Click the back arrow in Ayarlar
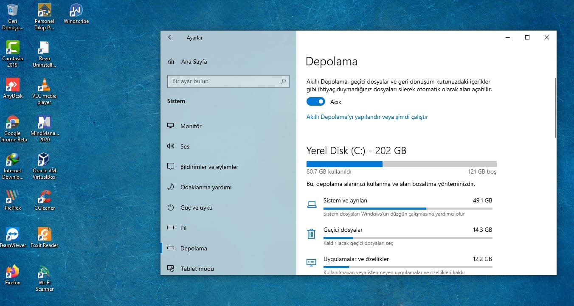The width and height of the screenshot is (574, 306). click(x=171, y=37)
